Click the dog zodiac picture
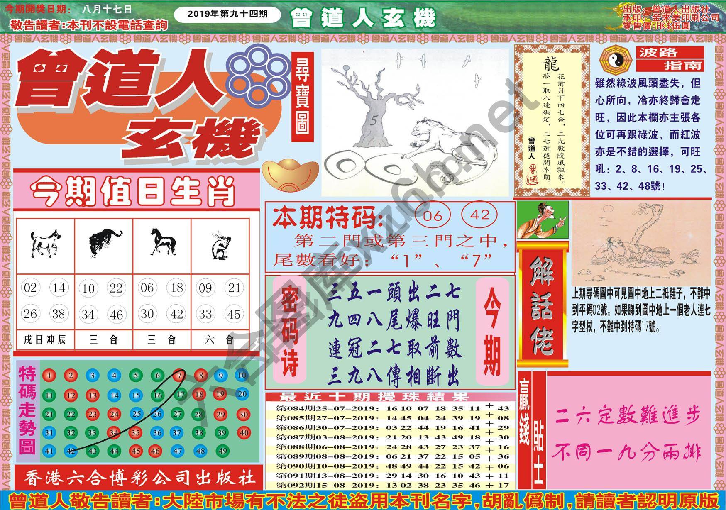 pos(45,244)
